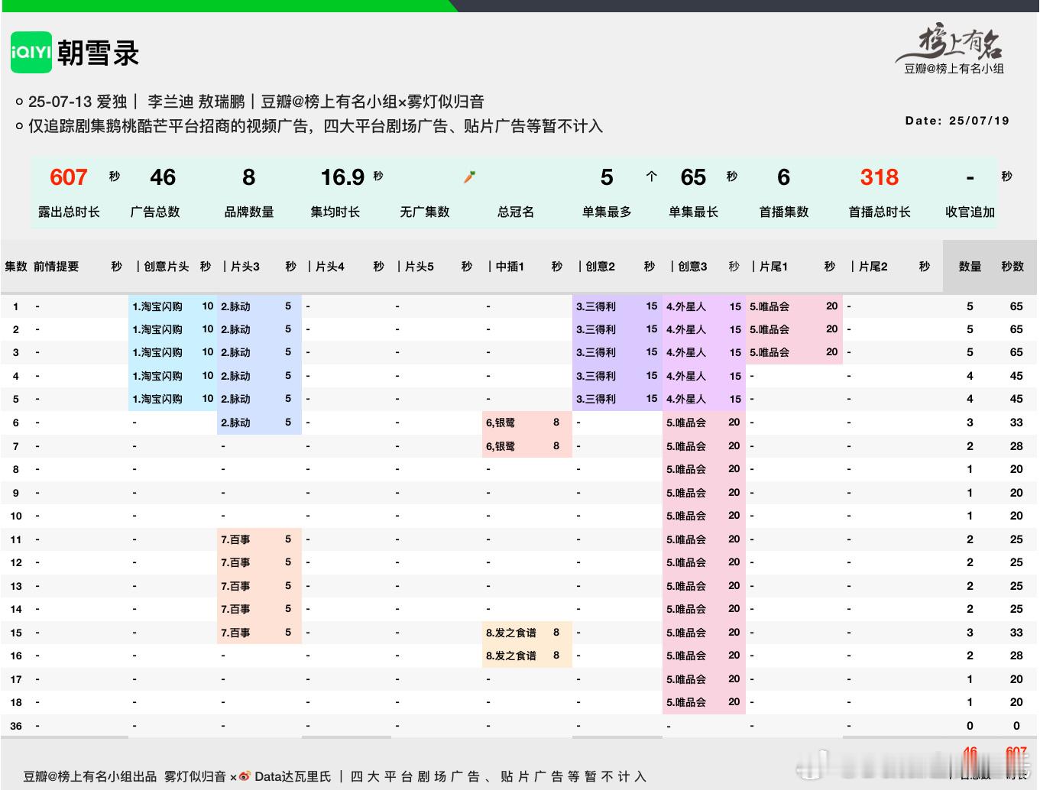
Task: Click the 片头4 column header
Action: click(330, 267)
